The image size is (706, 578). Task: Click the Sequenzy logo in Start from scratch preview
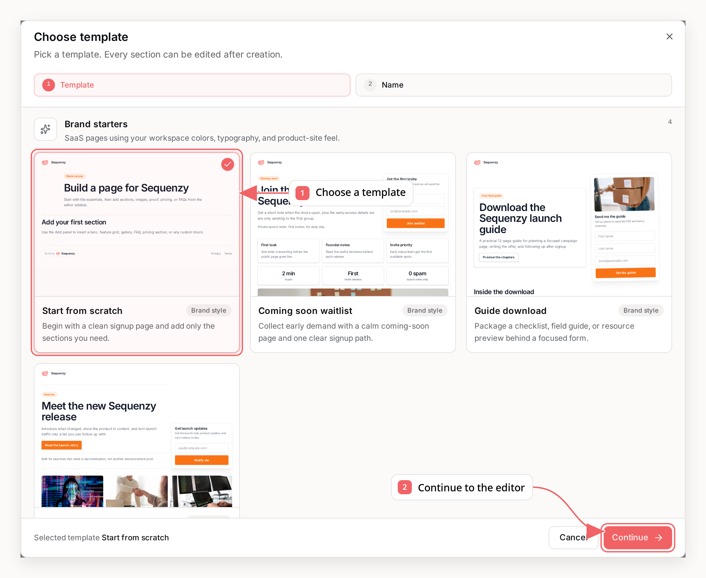(x=54, y=162)
